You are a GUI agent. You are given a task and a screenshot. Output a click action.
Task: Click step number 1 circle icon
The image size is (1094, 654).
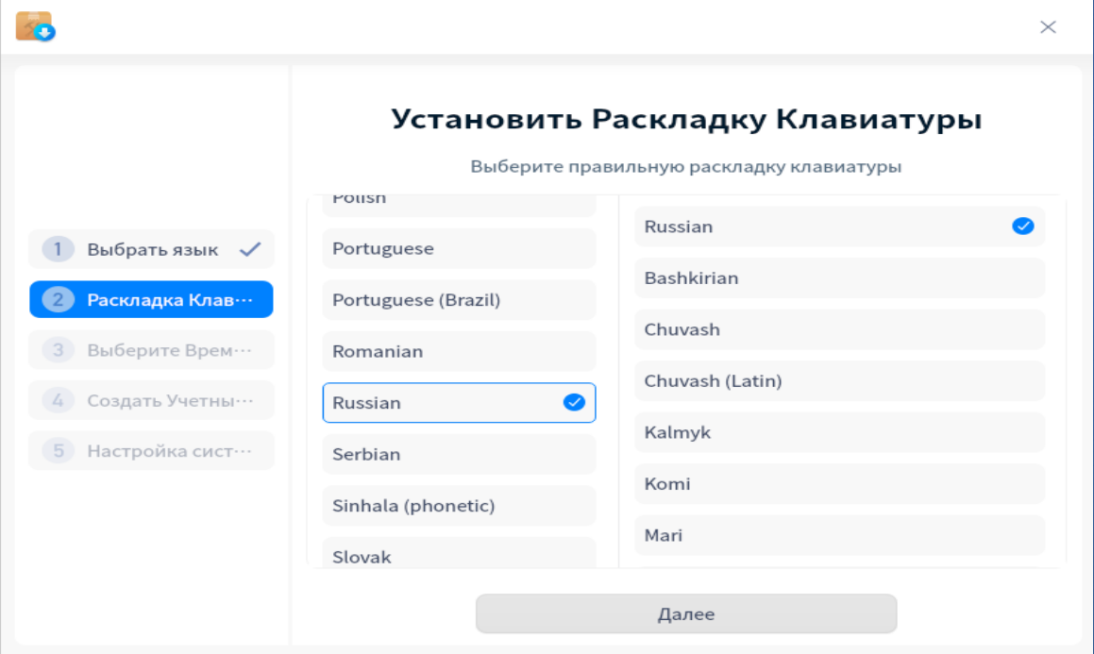pyautogui.click(x=58, y=250)
